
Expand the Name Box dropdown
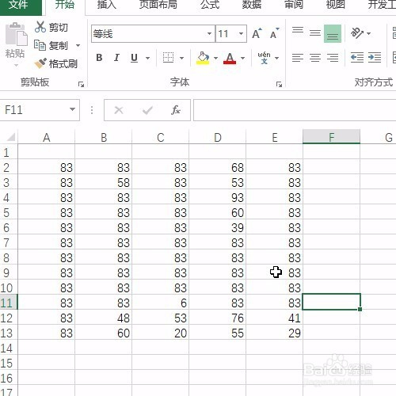click(x=72, y=109)
